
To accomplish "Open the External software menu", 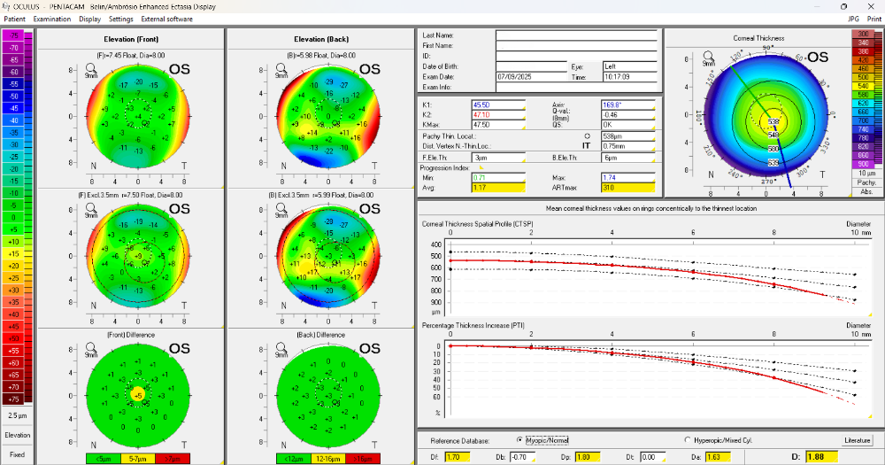I will 165,18.
